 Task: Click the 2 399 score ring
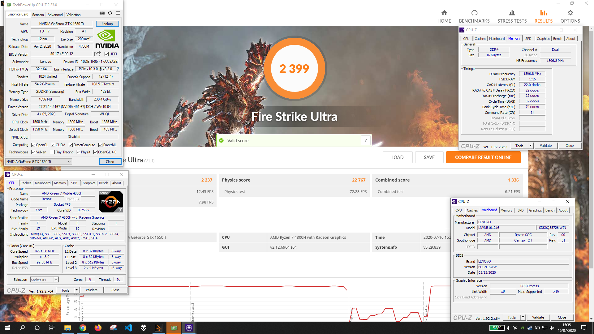coord(294,68)
